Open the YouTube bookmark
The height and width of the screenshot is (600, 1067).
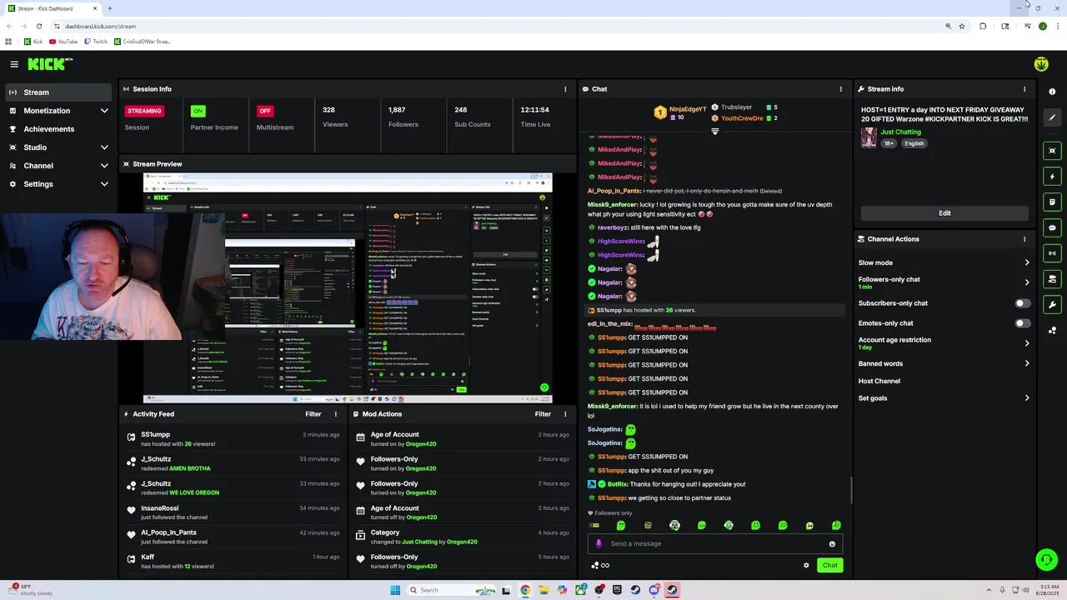pyautogui.click(x=63, y=42)
